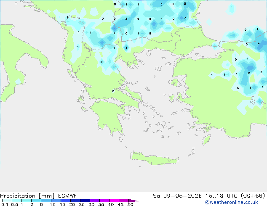The image size is (267, 206).
Task: Click the legend label '30'
Action: (91, 204)
